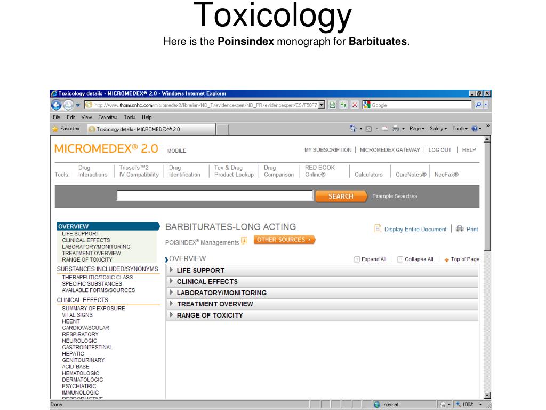546x410 pixels.
Task: Click the Compatibility View icon beside address bar
Action: pos(333,105)
